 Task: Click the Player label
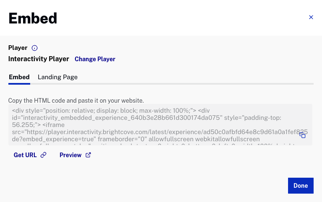[x=18, y=48]
